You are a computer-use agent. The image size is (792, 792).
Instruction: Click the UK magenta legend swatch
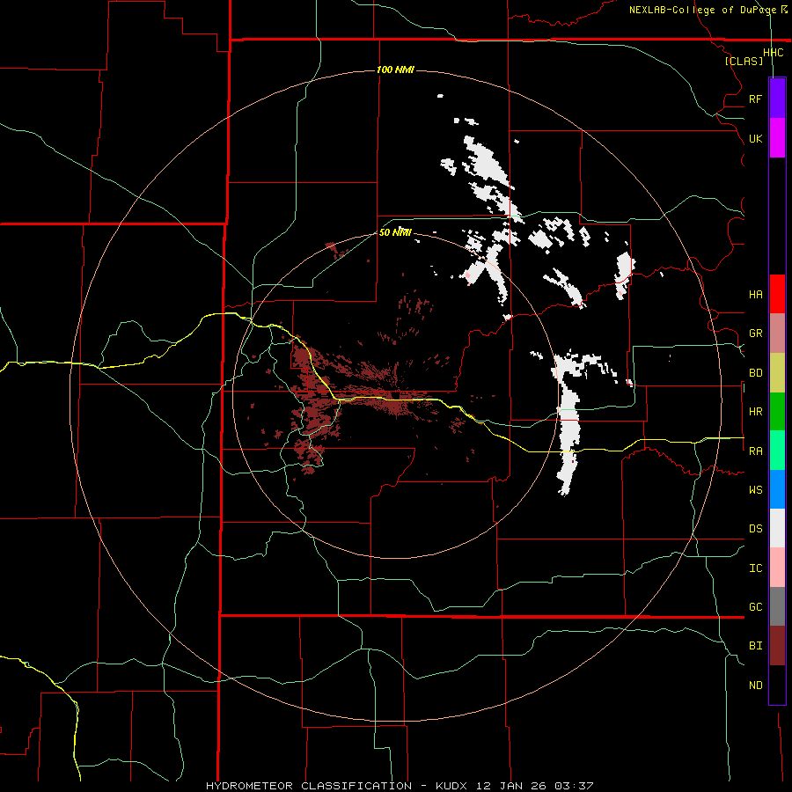pyautogui.click(x=777, y=138)
